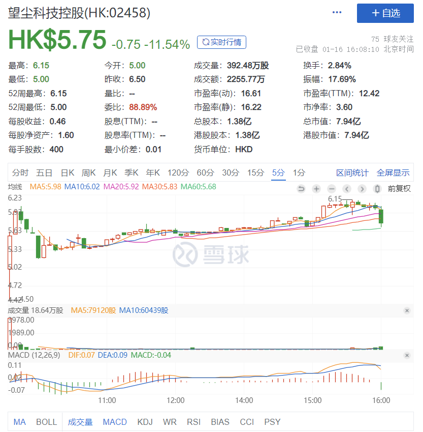The height and width of the screenshot is (432, 423).
Task: Click the MA5:5.98 moving average label
Action: (45, 187)
